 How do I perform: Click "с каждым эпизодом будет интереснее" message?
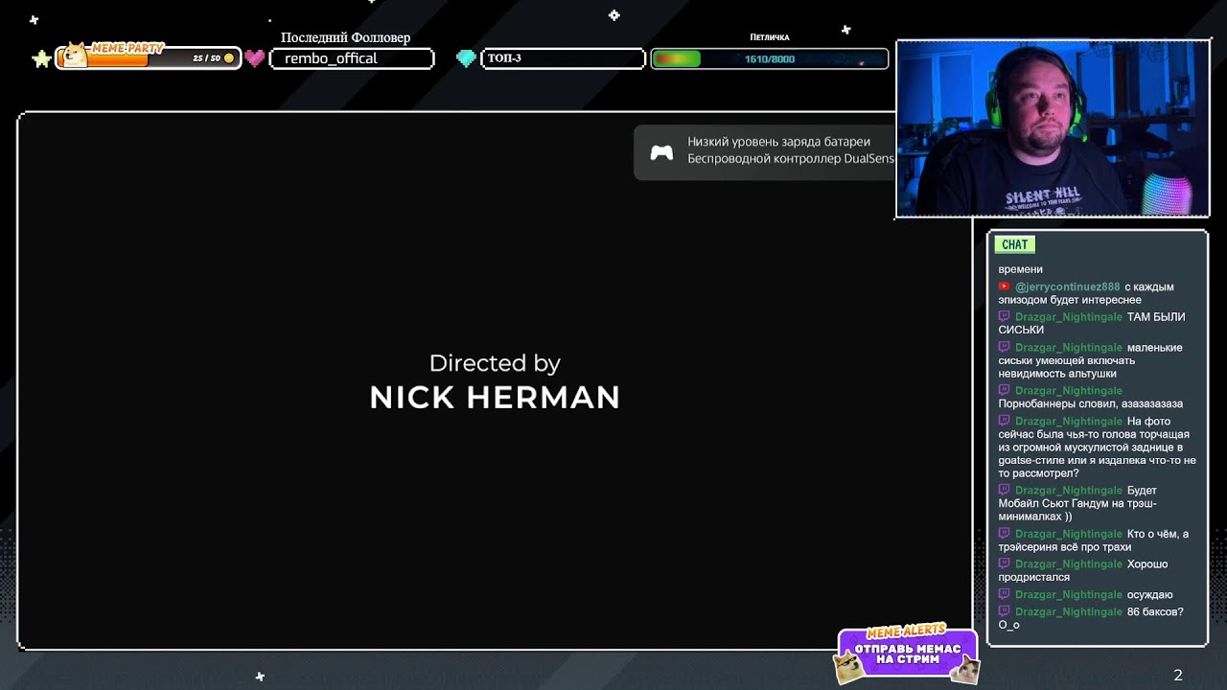[1085, 293]
